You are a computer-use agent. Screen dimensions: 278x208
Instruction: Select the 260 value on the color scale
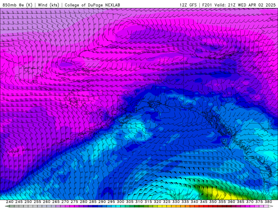[x=47, y=202]
